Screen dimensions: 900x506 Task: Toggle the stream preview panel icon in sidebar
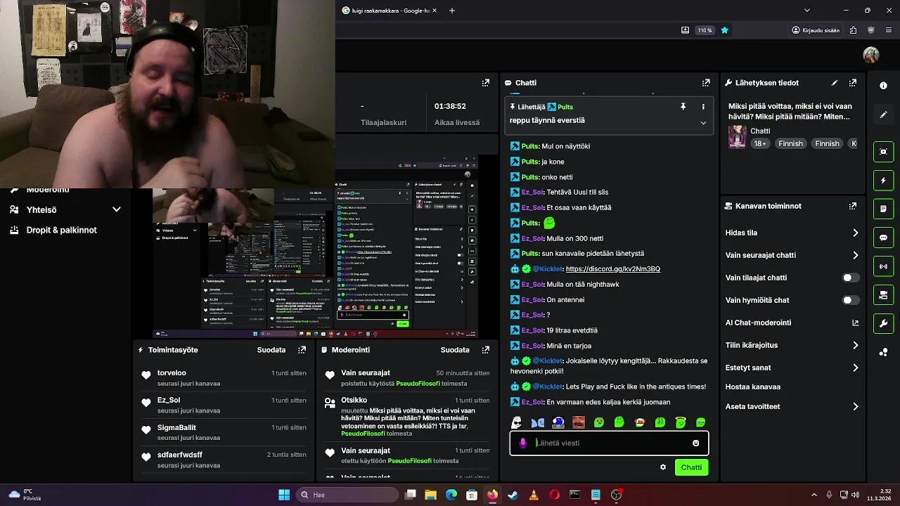tap(883, 152)
